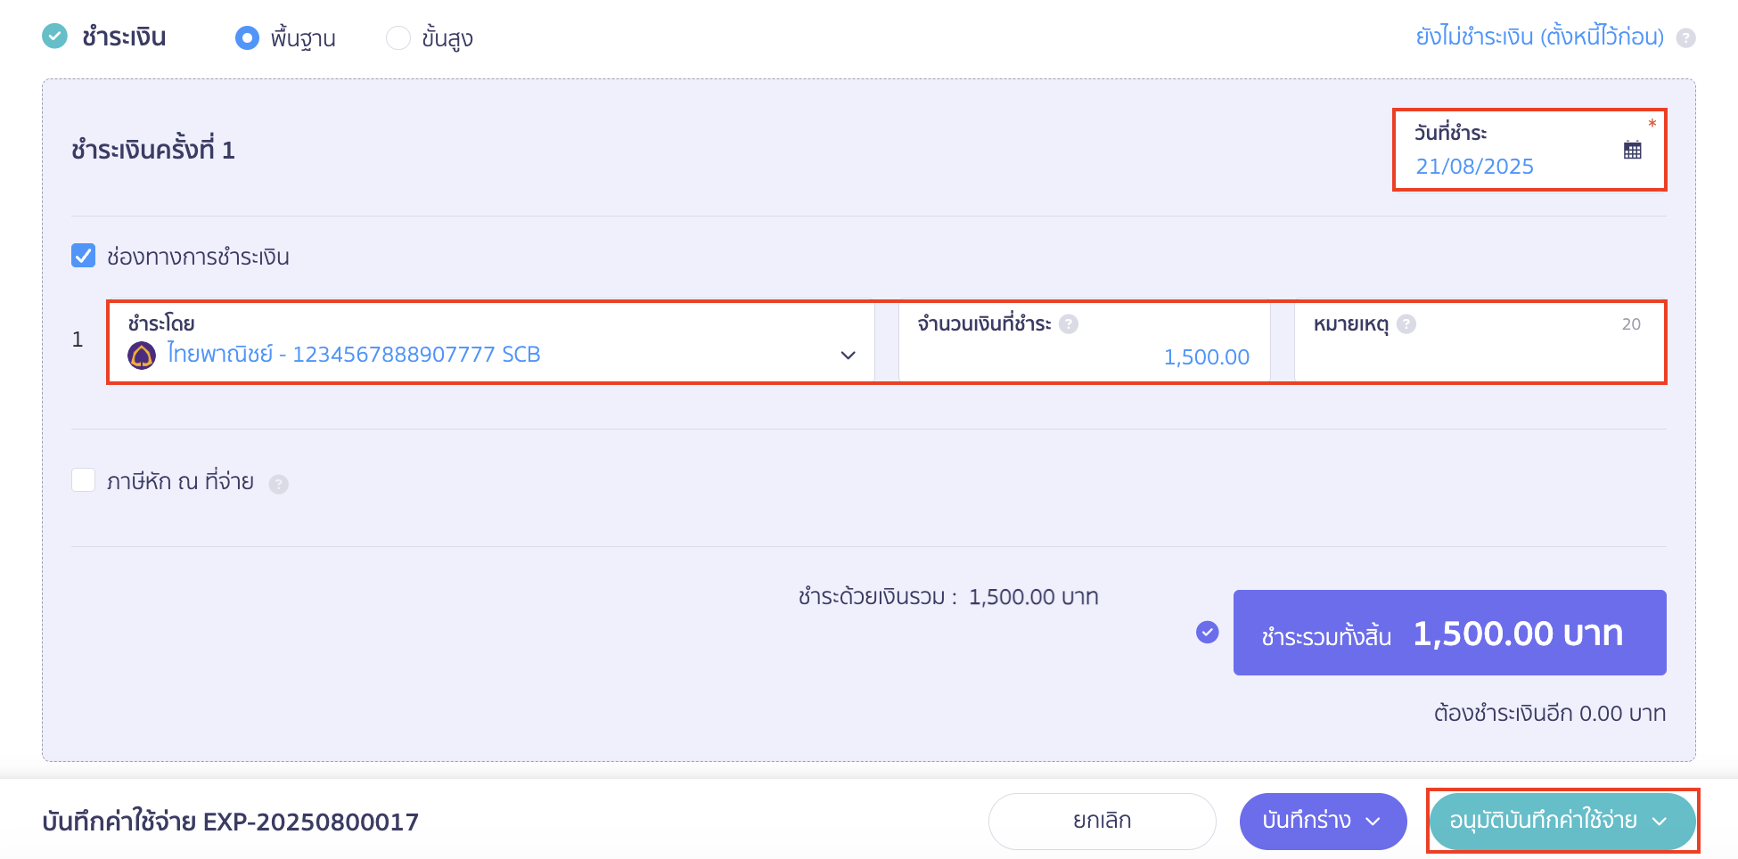
Task: Click the ยกเลิก button
Action: pos(1102,821)
